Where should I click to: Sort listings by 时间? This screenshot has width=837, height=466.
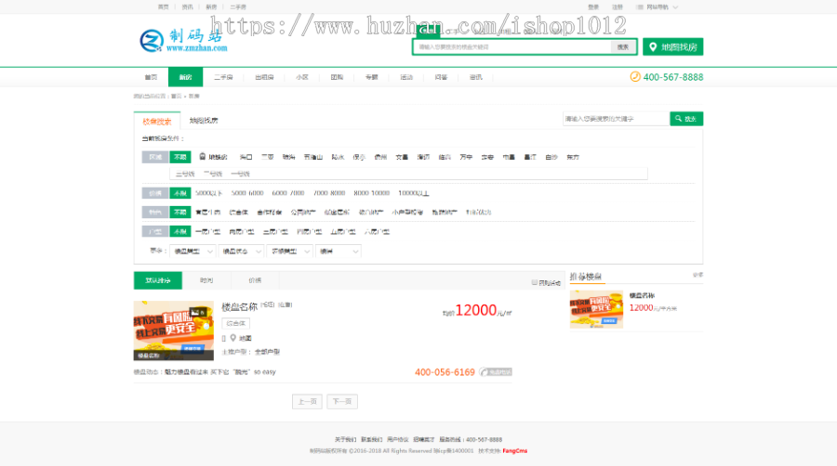(x=206, y=280)
